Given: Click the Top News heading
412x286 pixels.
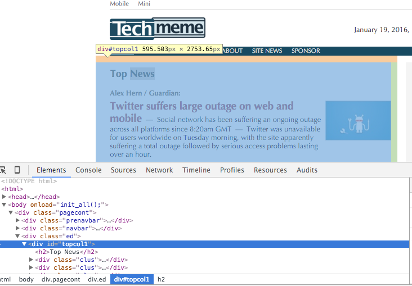Looking at the screenshot, I should coord(132,74).
